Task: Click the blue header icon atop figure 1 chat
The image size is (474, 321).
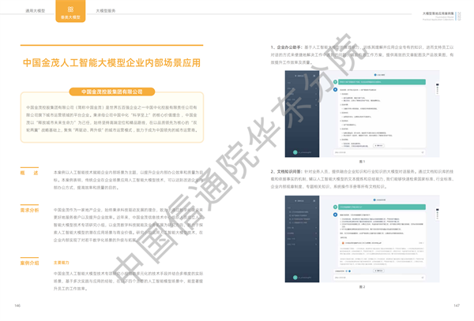Action: pyautogui.click(x=375, y=75)
